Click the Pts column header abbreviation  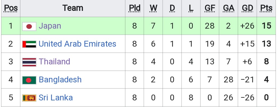tap(266, 8)
